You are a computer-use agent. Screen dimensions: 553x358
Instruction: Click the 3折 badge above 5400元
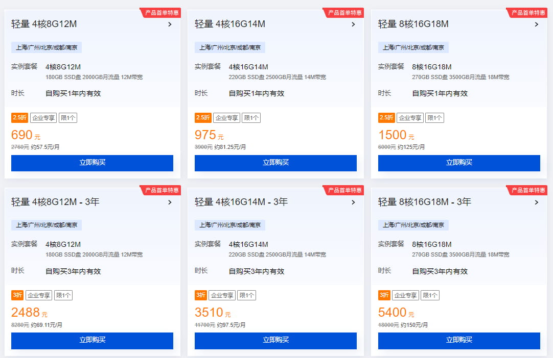pyautogui.click(x=384, y=295)
